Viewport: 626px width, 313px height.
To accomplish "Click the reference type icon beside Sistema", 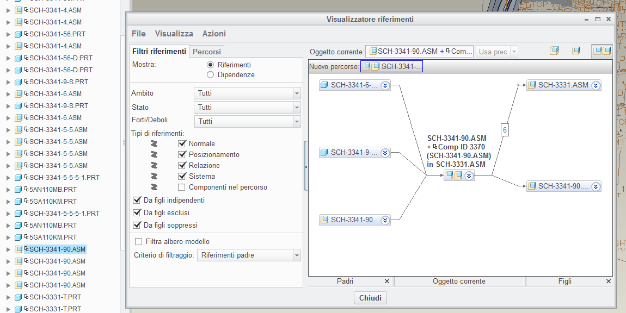I will coord(154,176).
